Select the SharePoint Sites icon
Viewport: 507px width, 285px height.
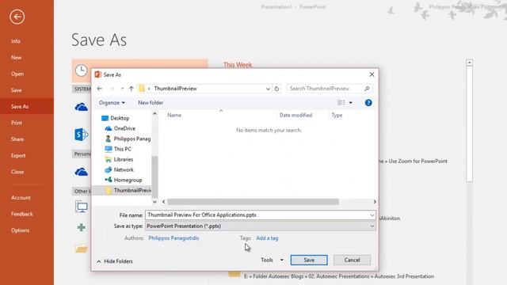pos(81,135)
